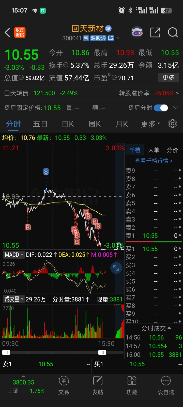Tap the info icon next to 换手

pos(66,65)
